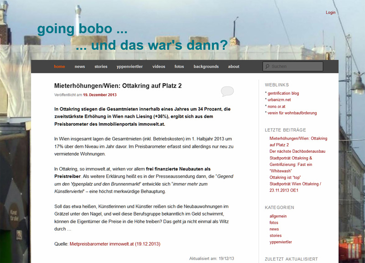Viewport: 365px width, 263px height.
Task: Click bold phrase 'frei finanzierte Neubauten als Preistreiber'
Action: click(x=132, y=173)
